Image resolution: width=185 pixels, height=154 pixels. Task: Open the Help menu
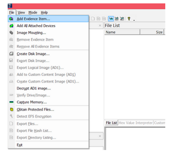(x=44, y=12)
